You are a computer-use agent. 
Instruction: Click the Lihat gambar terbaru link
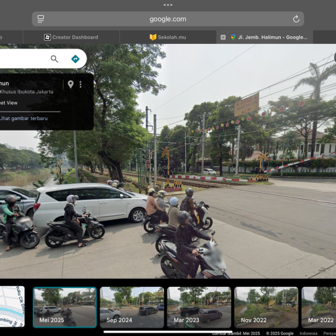coord(24,118)
